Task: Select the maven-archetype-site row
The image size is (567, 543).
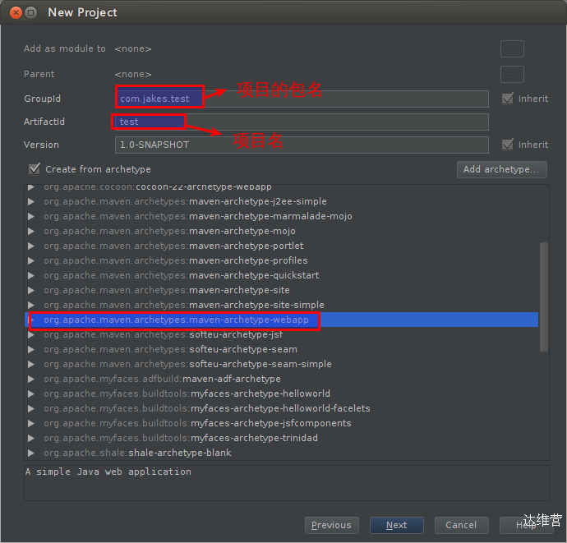Action: click(x=281, y=290)
